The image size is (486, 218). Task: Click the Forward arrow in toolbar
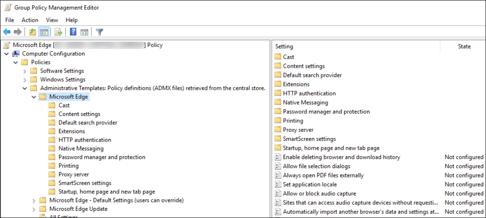pyautogui.click(x=17, y=32)
